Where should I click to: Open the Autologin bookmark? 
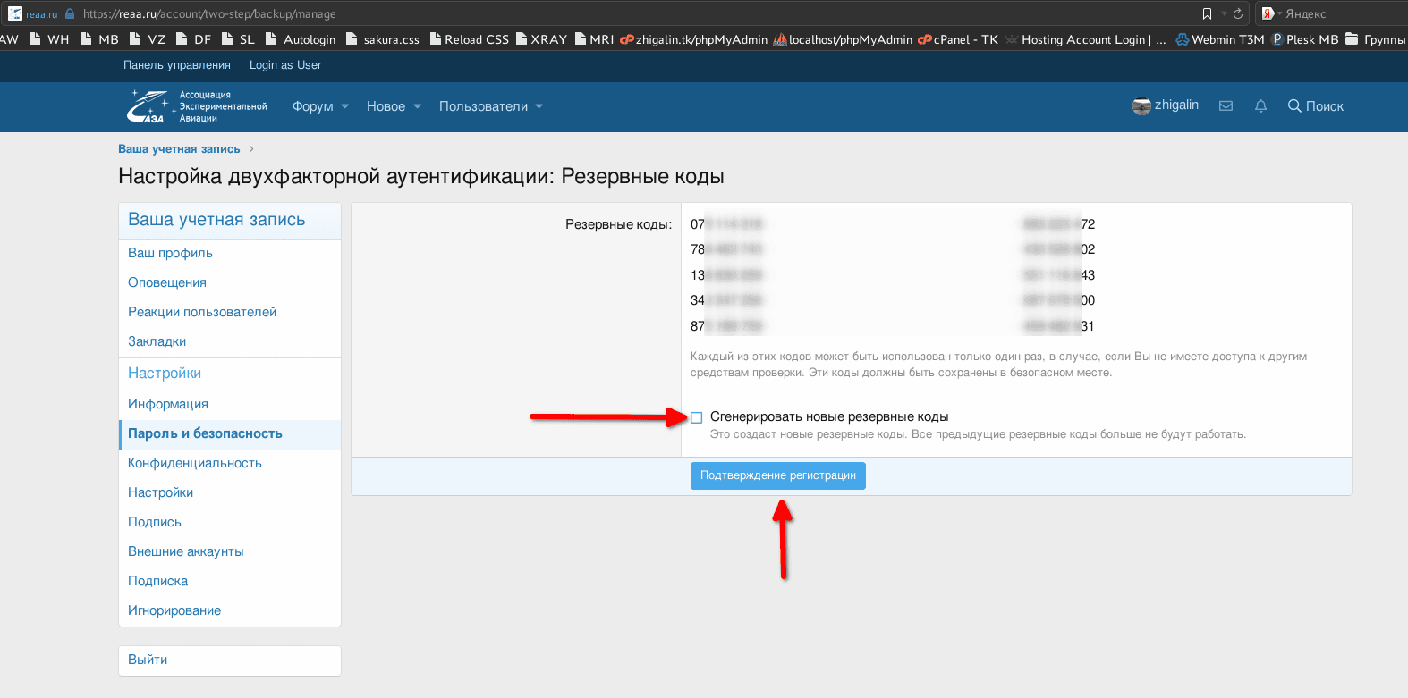click(x=301, y=39)
